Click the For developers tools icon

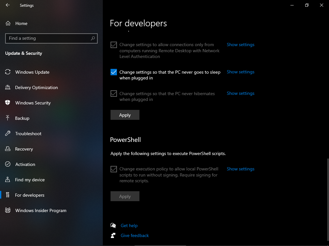pyautogui.click(x=8, y=195)
